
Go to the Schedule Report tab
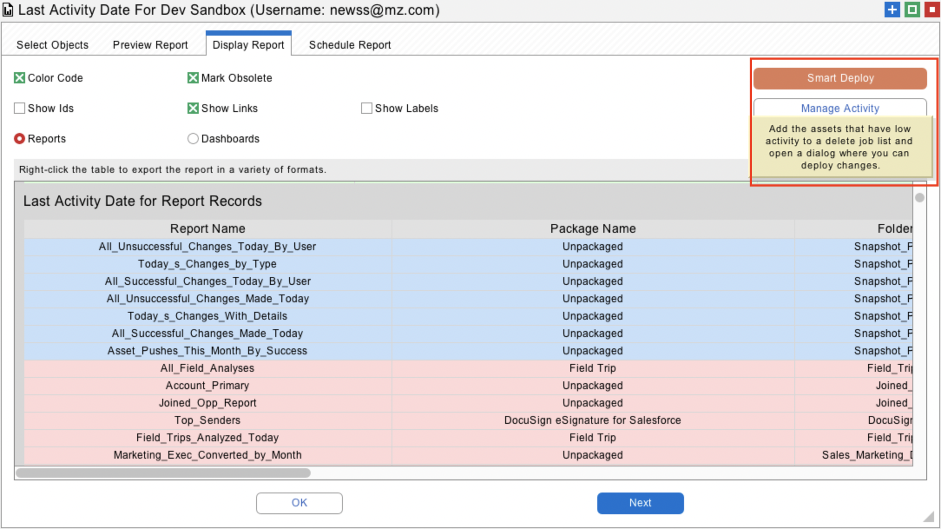(x=350, y=45)
